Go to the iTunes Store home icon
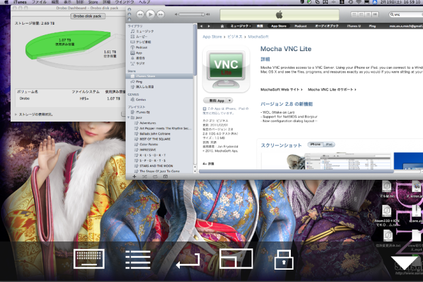423x282 pixels. 222,26
